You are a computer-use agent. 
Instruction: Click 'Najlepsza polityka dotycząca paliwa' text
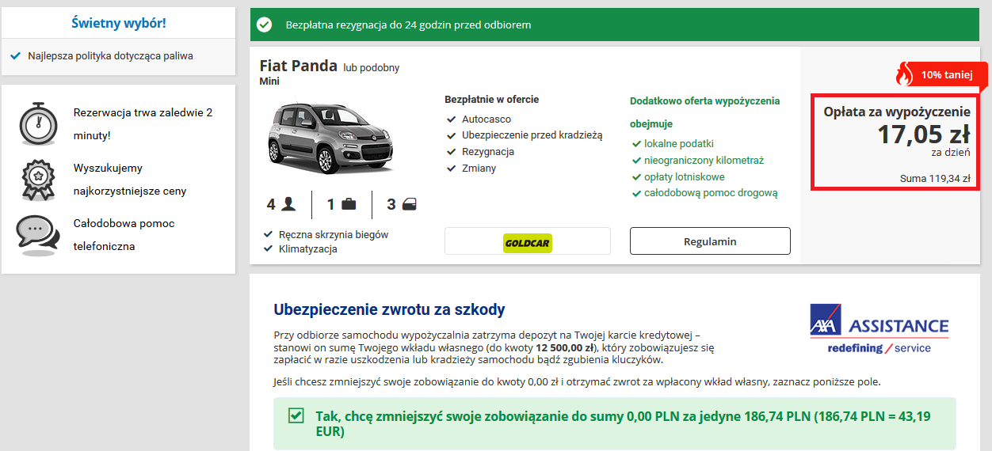(x=110, y=56)
